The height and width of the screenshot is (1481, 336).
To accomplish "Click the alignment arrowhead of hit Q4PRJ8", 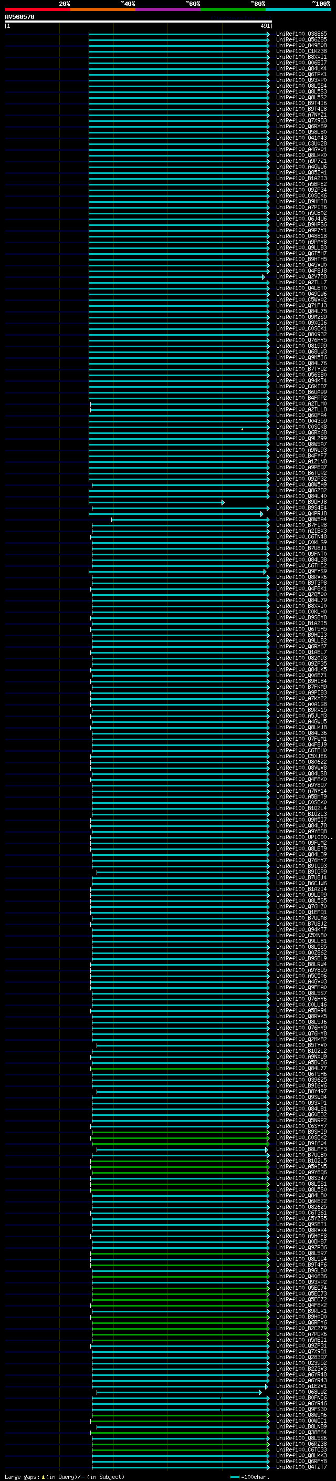I will (x=262, y=514).
